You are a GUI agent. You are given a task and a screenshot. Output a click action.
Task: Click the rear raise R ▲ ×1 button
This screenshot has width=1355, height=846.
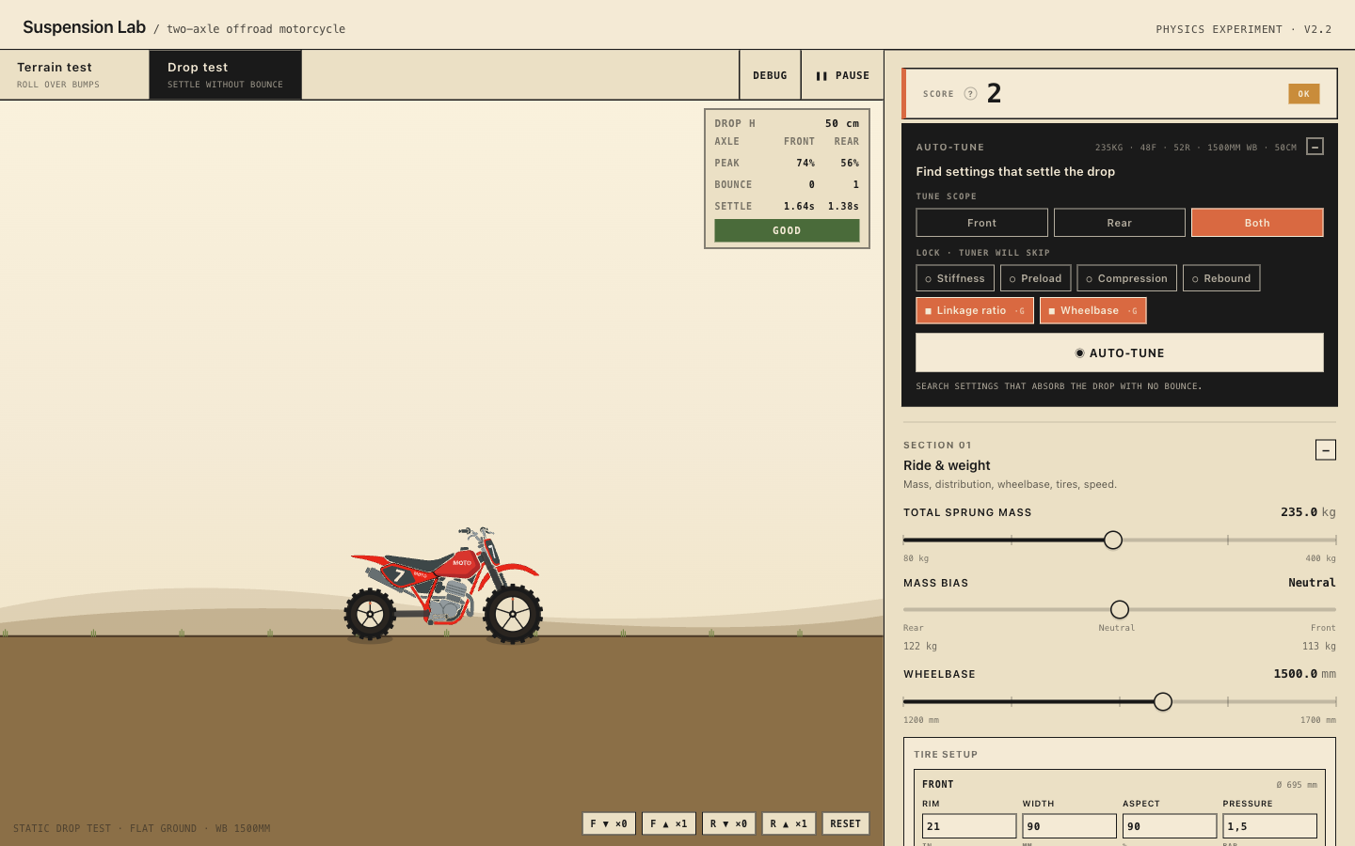click(x=789, y=823)
